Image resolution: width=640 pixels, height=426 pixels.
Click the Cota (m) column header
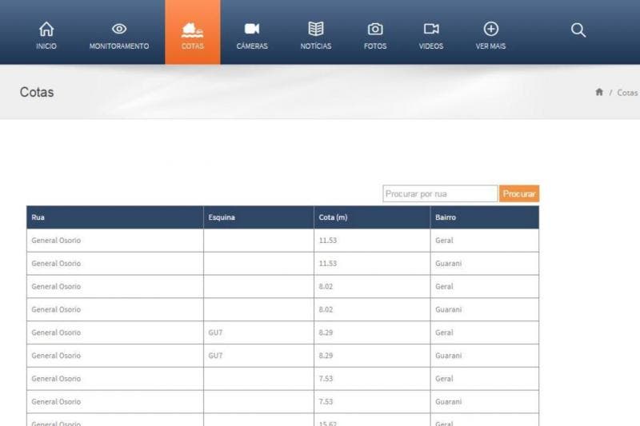[x=333, y=217]
